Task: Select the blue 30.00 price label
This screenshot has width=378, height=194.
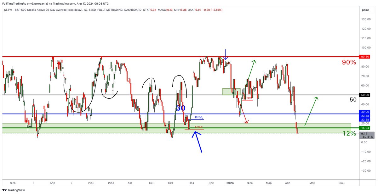Action: [x=365, y=112]
